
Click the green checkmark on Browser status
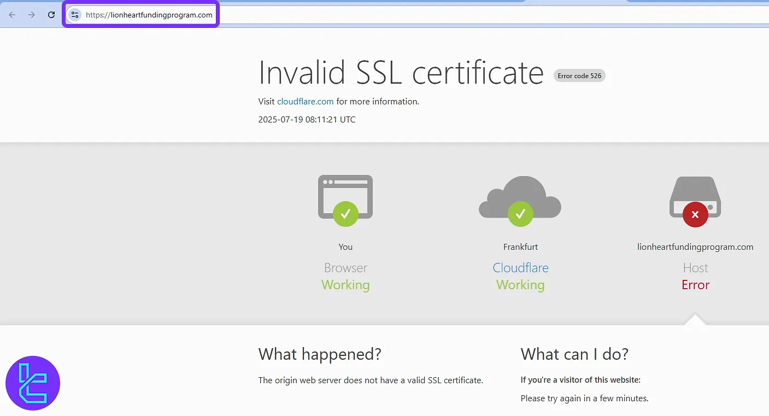point(345,214)
